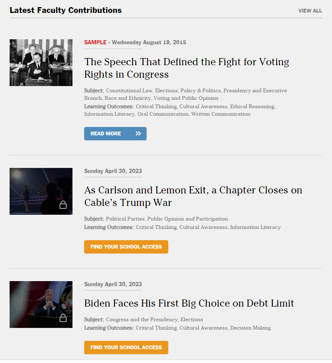Click the Constitutional Law subject tag
Image resolution: width=332 pixels, height=363 pixels.
(129, 91)
